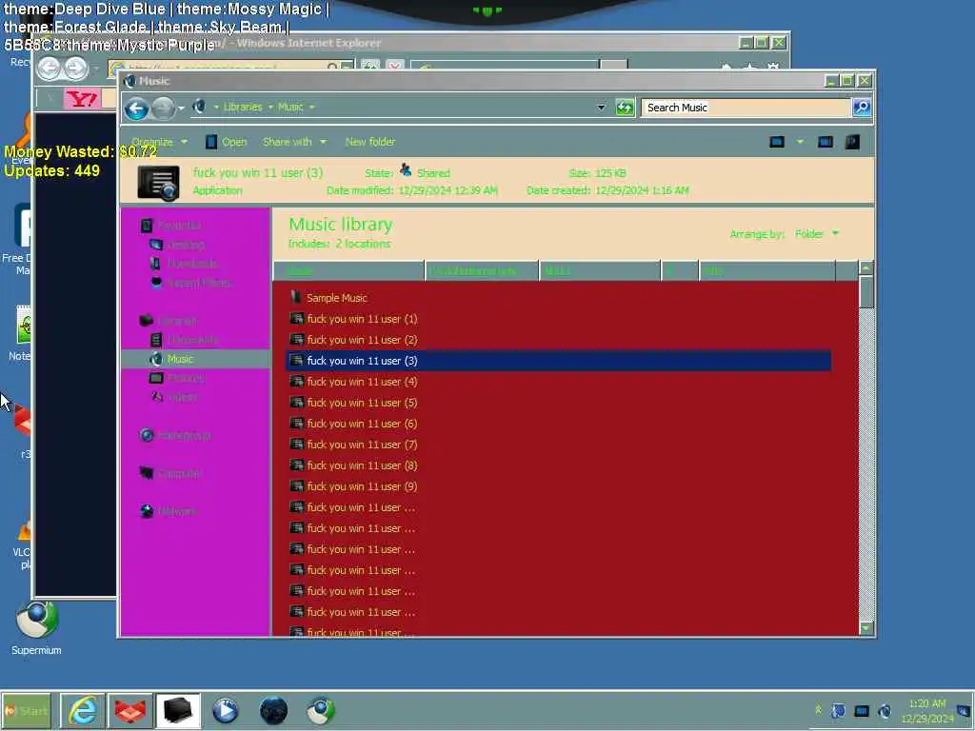Expand the arrow after Libraries breadcrumb
Viewport: 975px width, 731px height.
(270, 107)
